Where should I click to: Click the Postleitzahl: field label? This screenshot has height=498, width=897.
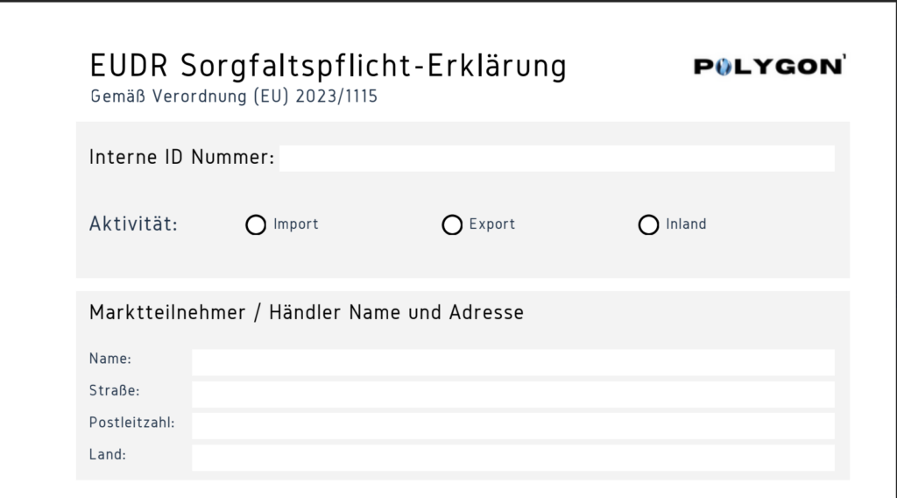(x=132, y=423)
